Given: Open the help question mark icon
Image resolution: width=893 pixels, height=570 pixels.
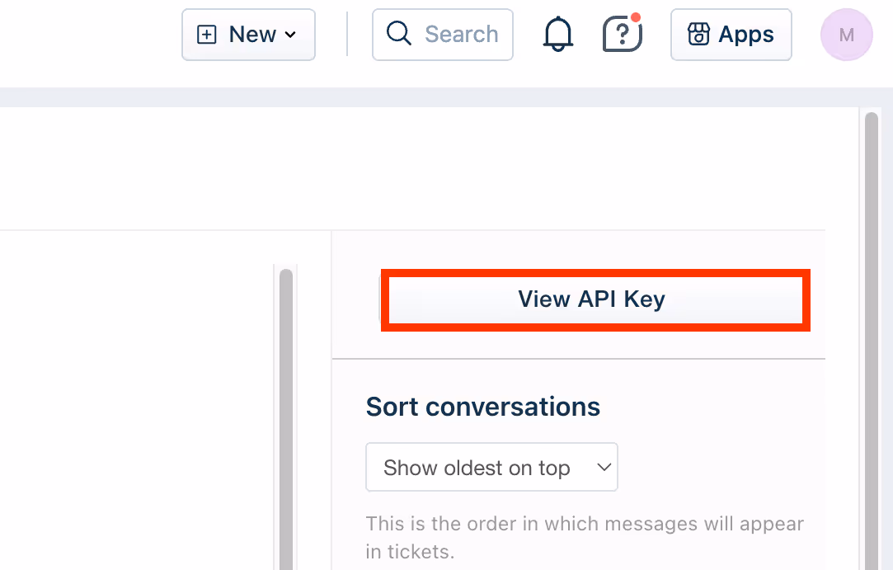Looking at the screenshot, I should pyautogui.click(x=622, y=33).
